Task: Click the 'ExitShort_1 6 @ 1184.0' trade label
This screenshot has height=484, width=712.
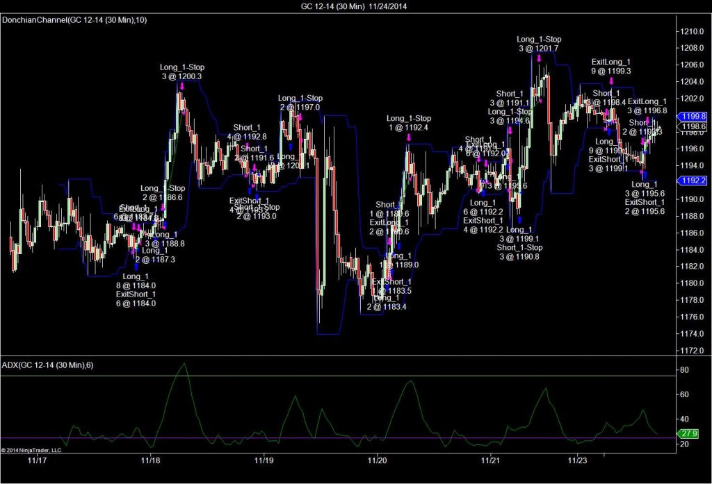Action: point(136,299)
